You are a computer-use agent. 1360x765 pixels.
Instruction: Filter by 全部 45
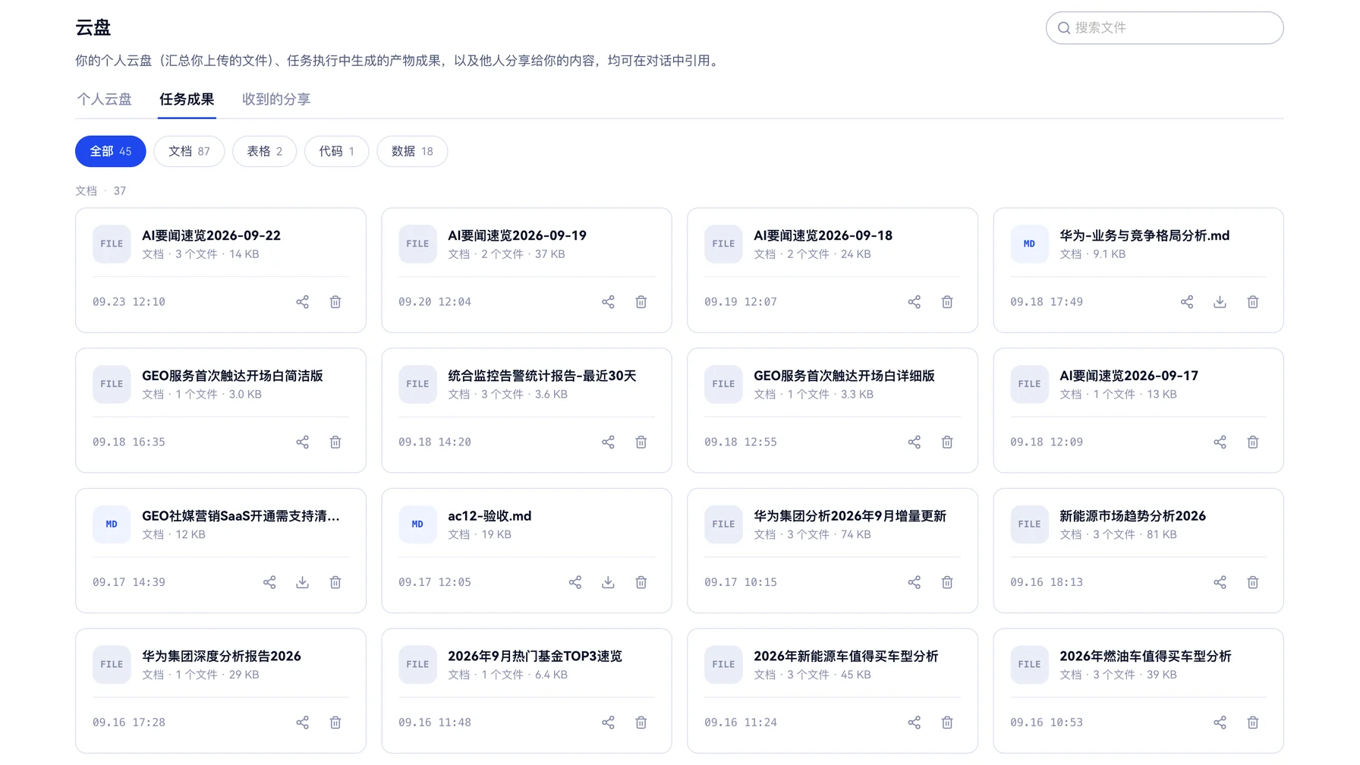tap(111, 151)
